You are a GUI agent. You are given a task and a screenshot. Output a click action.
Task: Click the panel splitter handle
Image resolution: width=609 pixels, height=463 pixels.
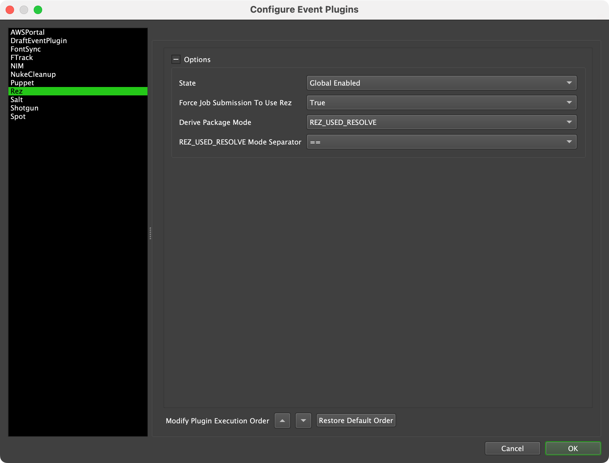pyautogui.click(x=150, y=233)
